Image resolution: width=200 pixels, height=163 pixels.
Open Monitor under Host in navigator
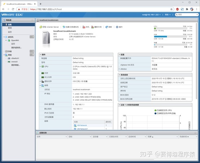(x=10, y=32)
